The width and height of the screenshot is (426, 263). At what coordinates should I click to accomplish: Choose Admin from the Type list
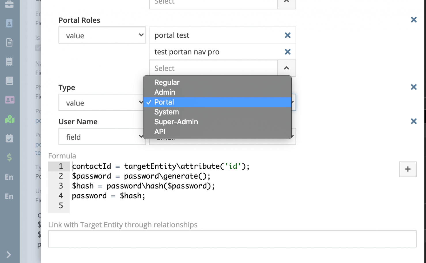pyautogui.click(x=165, y=92)
